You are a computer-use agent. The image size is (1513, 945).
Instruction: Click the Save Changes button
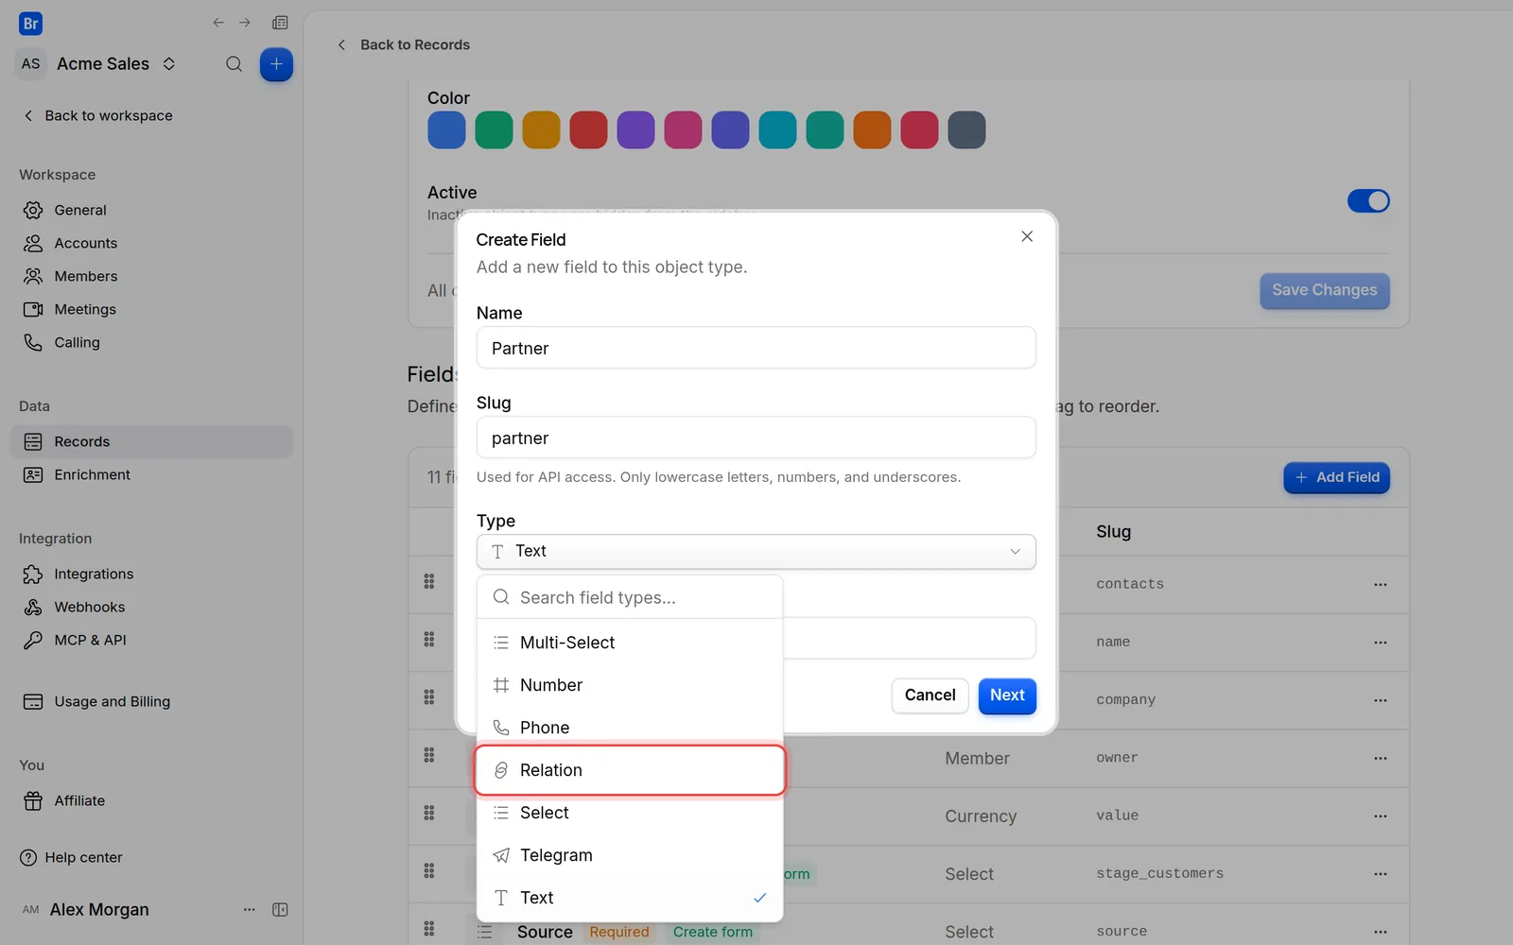[1324, 290]
